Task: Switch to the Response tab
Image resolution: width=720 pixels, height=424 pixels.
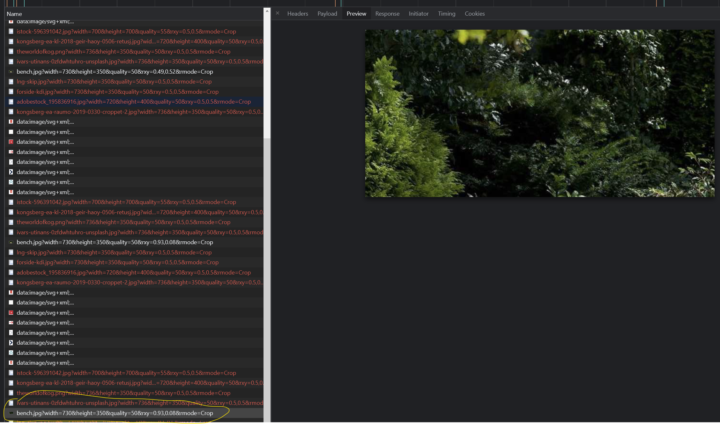Action: (387, 13)
